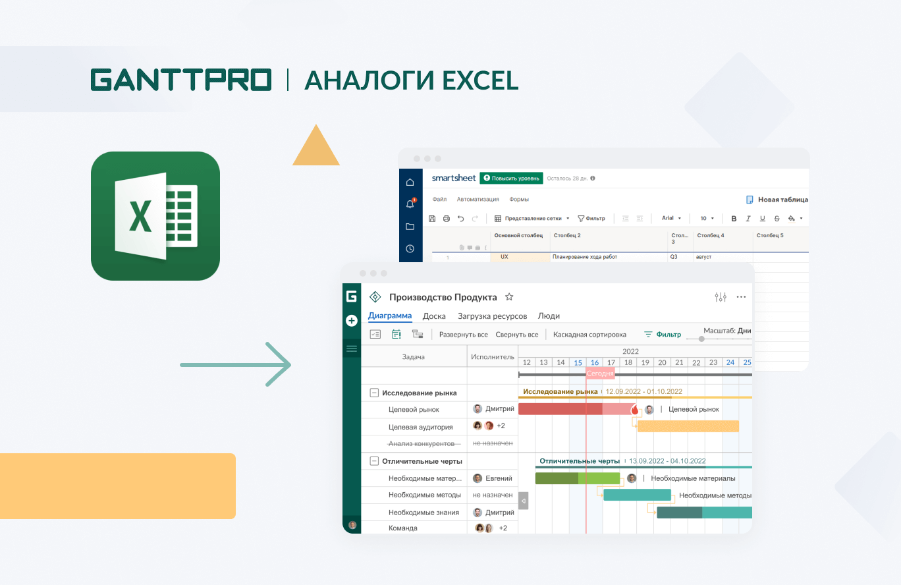The height and width of the screenshot is (585, 901).
Task: Open the Автоматизация menu in Smartsheet
Action: (x=478, y=199)
